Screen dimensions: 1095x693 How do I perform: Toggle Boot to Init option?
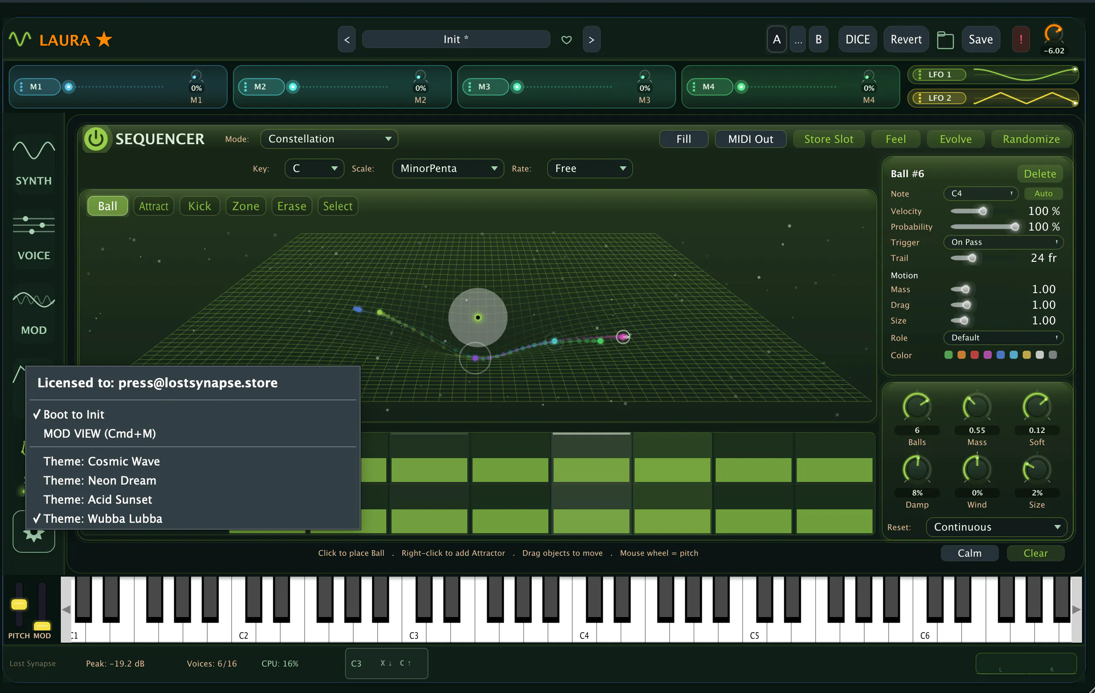193,414
